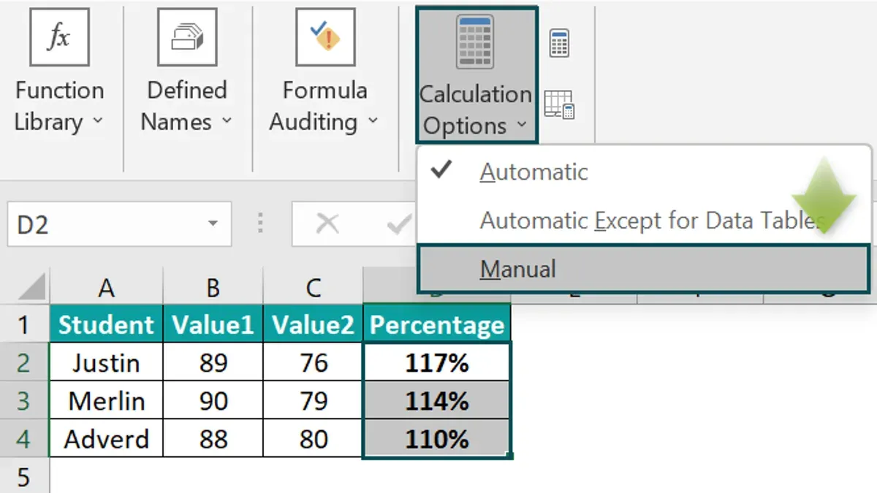Click the Percentage header cell
877x493 pixels.
(437, 325)
